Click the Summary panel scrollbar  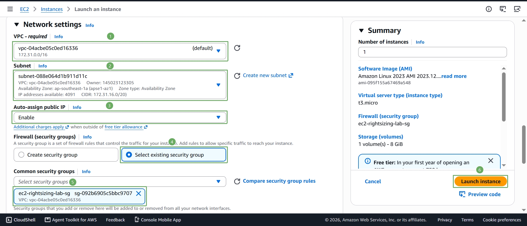click(x=504, y=97)
